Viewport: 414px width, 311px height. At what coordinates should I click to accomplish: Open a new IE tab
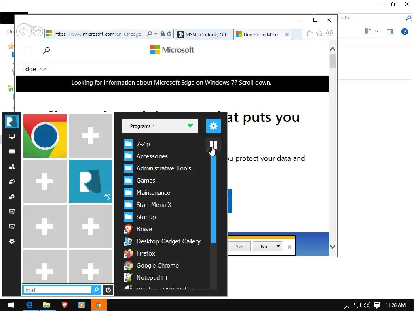(x=297, y=34)
